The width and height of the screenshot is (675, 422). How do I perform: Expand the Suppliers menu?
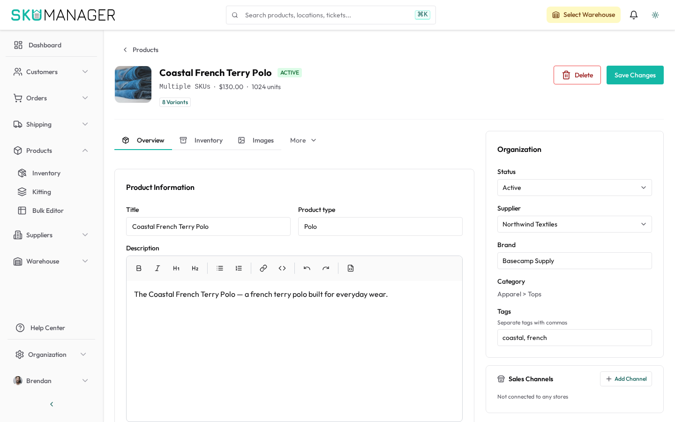[51, 235]
